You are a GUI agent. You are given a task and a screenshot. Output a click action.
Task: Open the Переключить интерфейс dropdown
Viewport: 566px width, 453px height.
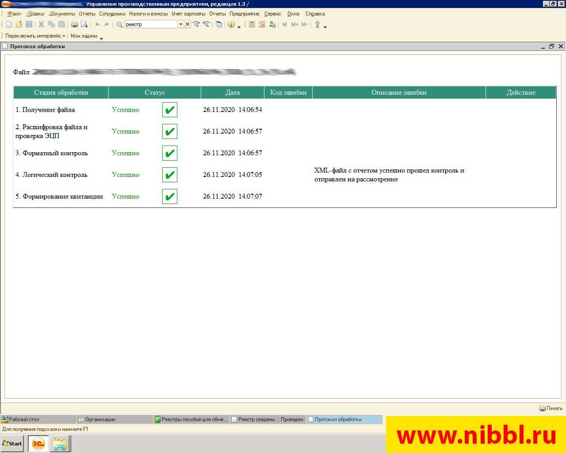(35, 36)
